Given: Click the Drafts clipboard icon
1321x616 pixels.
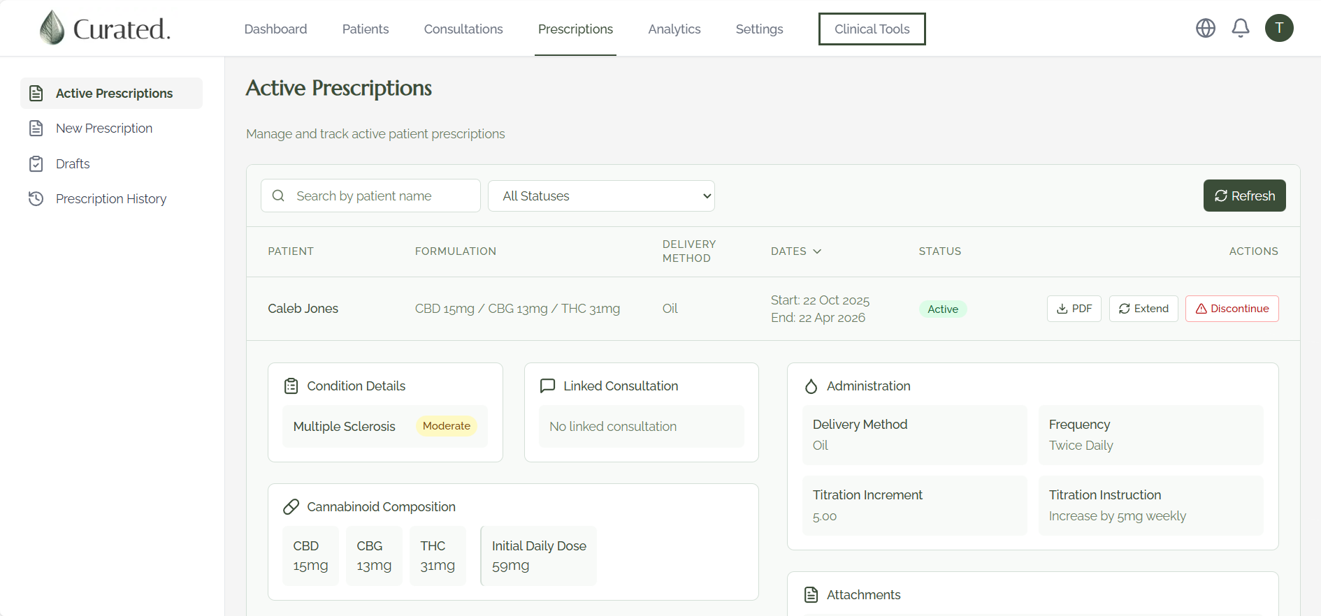Looking at the screenshot, I should tap(36, 164).
